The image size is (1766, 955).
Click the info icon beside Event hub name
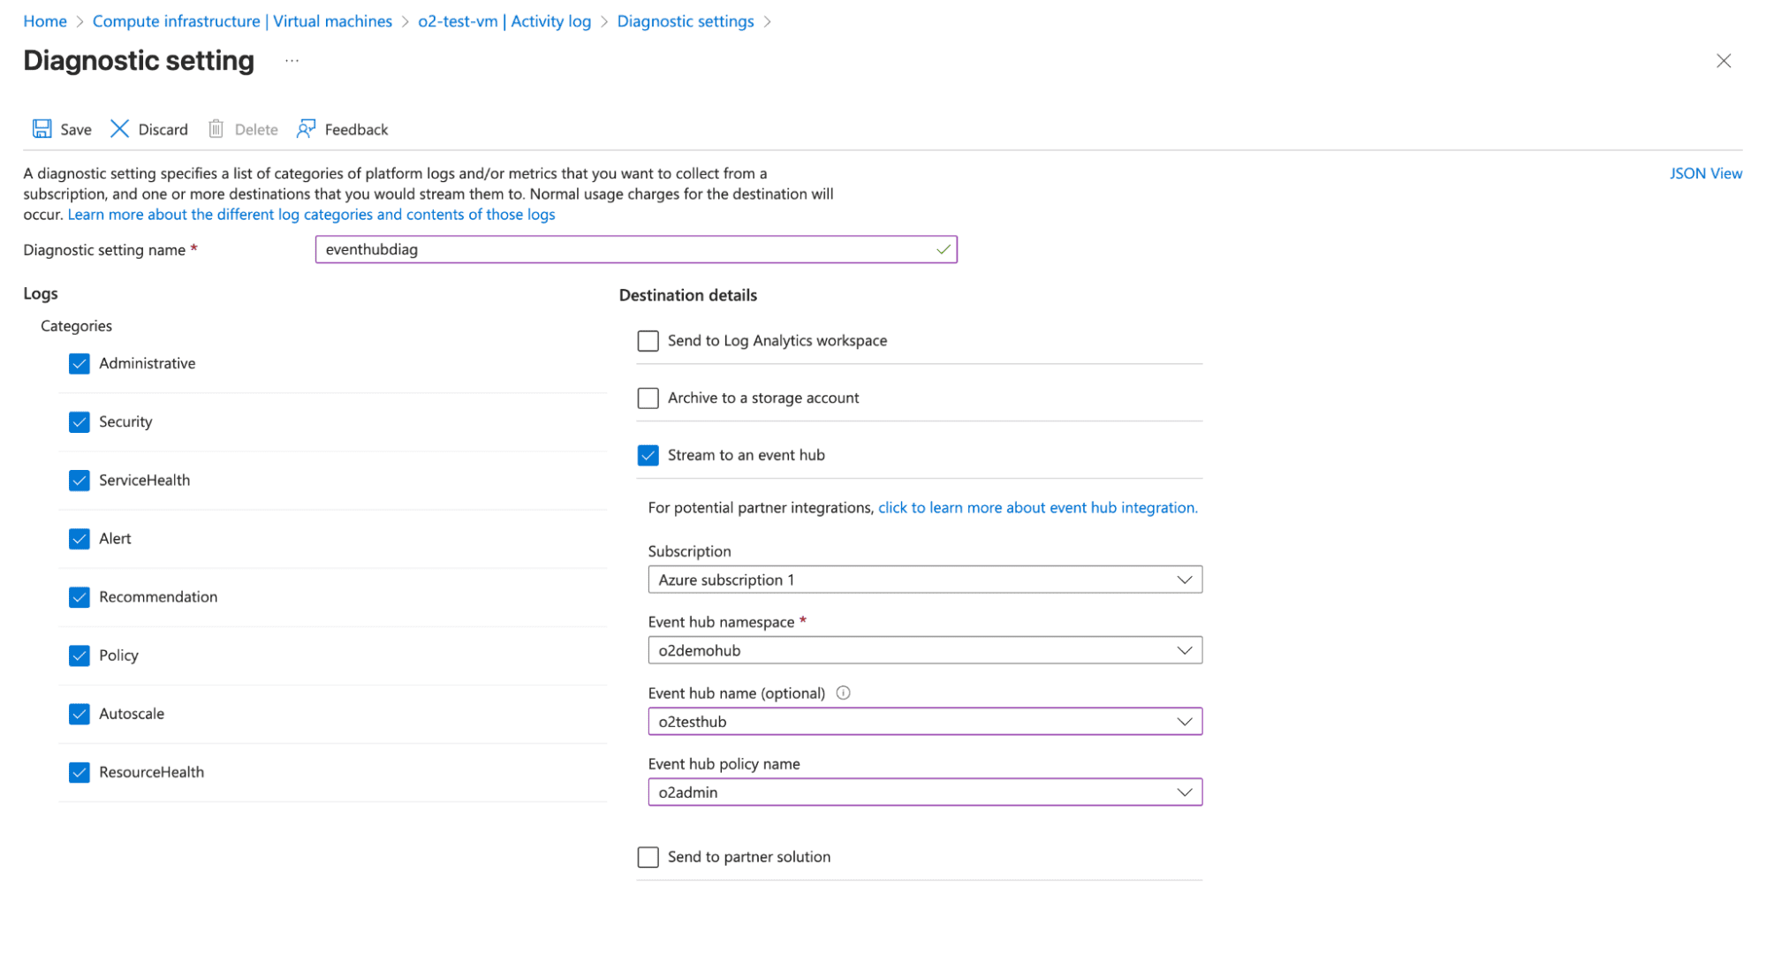click(843, 693)
